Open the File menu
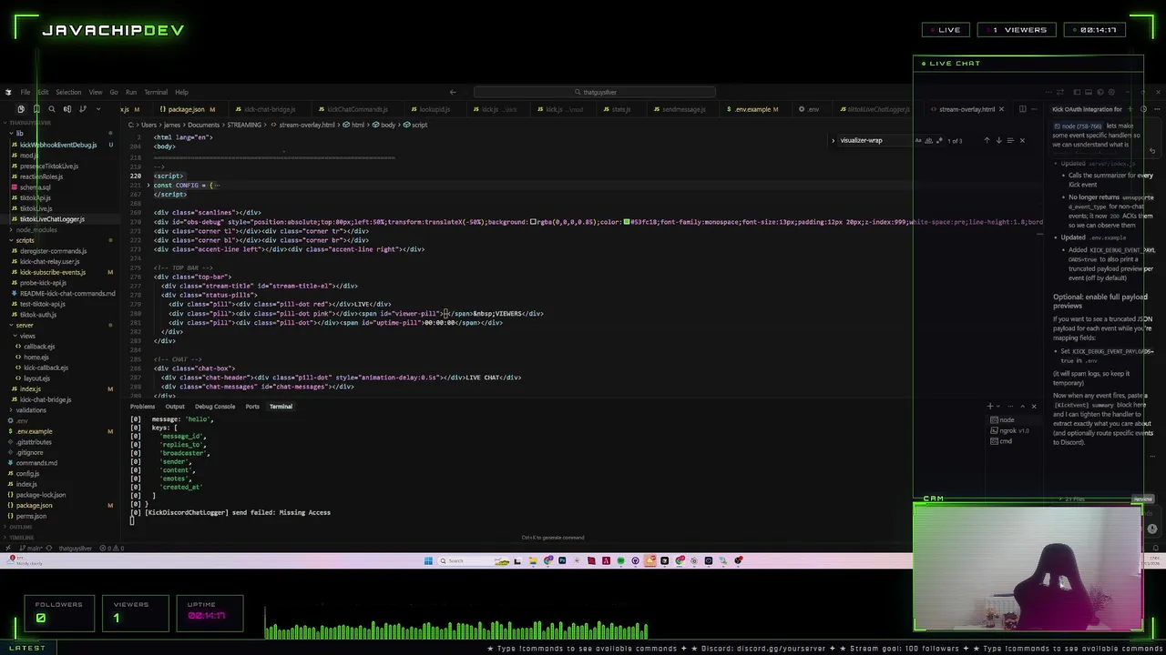 26,92
